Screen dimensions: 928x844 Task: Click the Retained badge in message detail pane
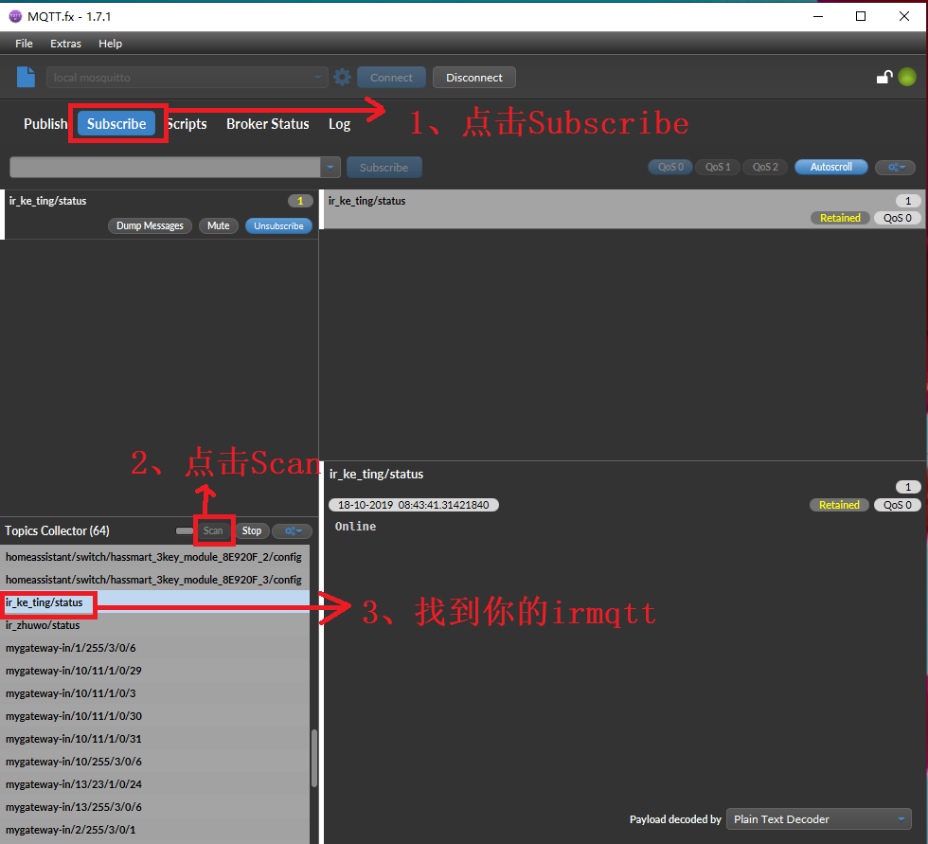839,505
